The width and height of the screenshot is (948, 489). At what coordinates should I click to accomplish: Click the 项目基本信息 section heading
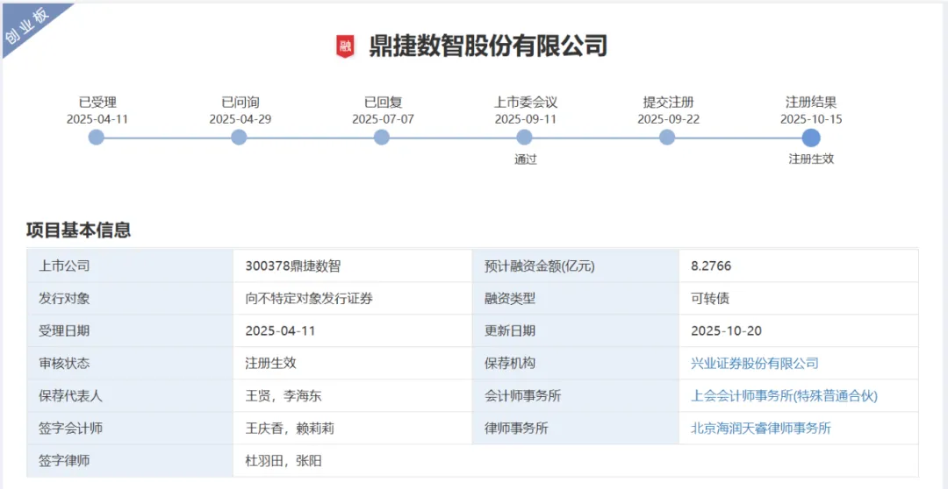[79, 230]
